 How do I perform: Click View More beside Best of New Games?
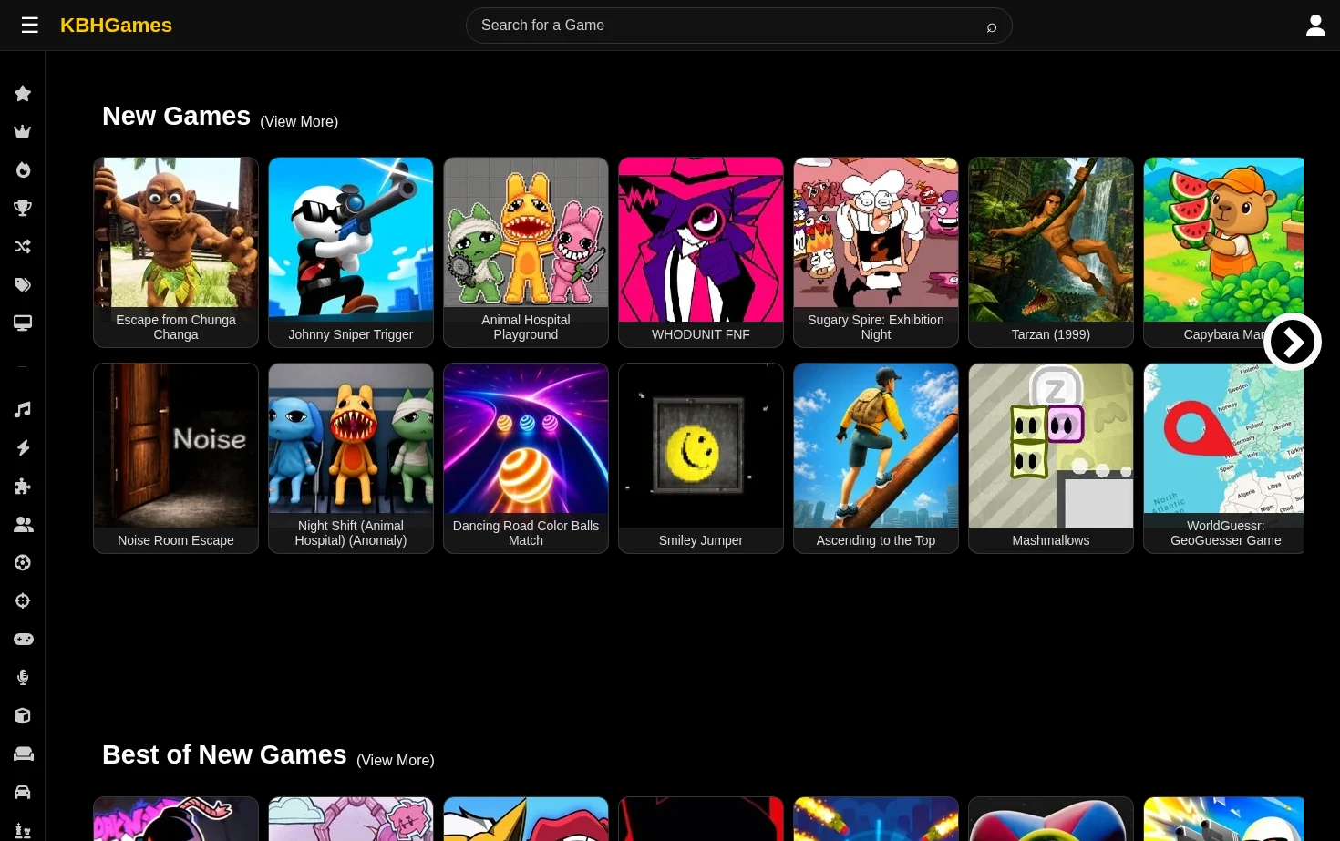[x=396, y=761]
